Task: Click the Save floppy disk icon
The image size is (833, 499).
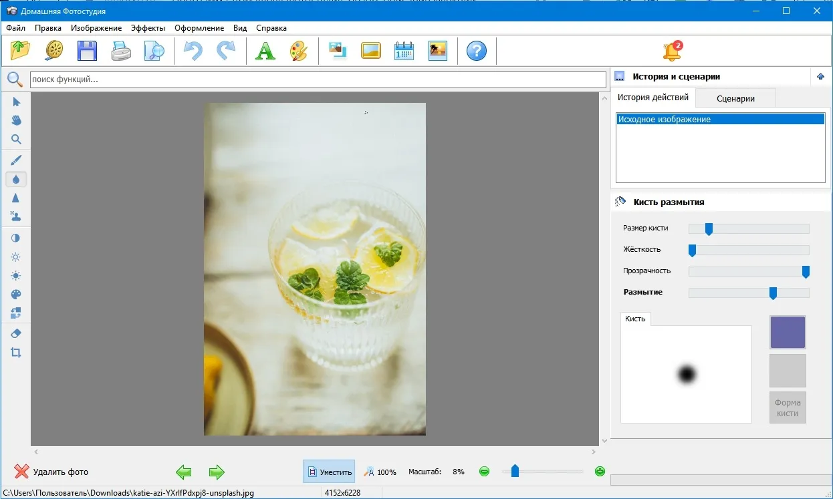Action: 87,51
